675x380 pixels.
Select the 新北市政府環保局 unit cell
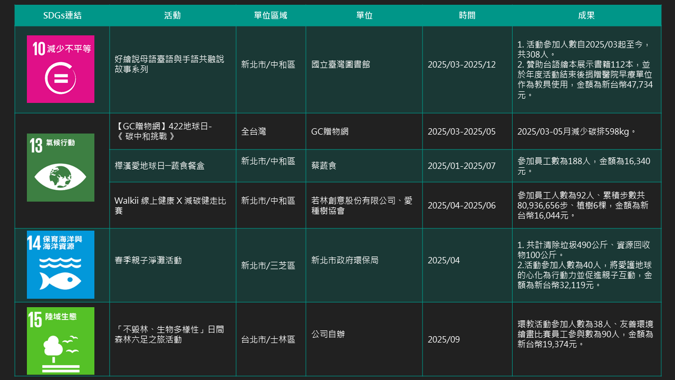(x=344, y=260)
